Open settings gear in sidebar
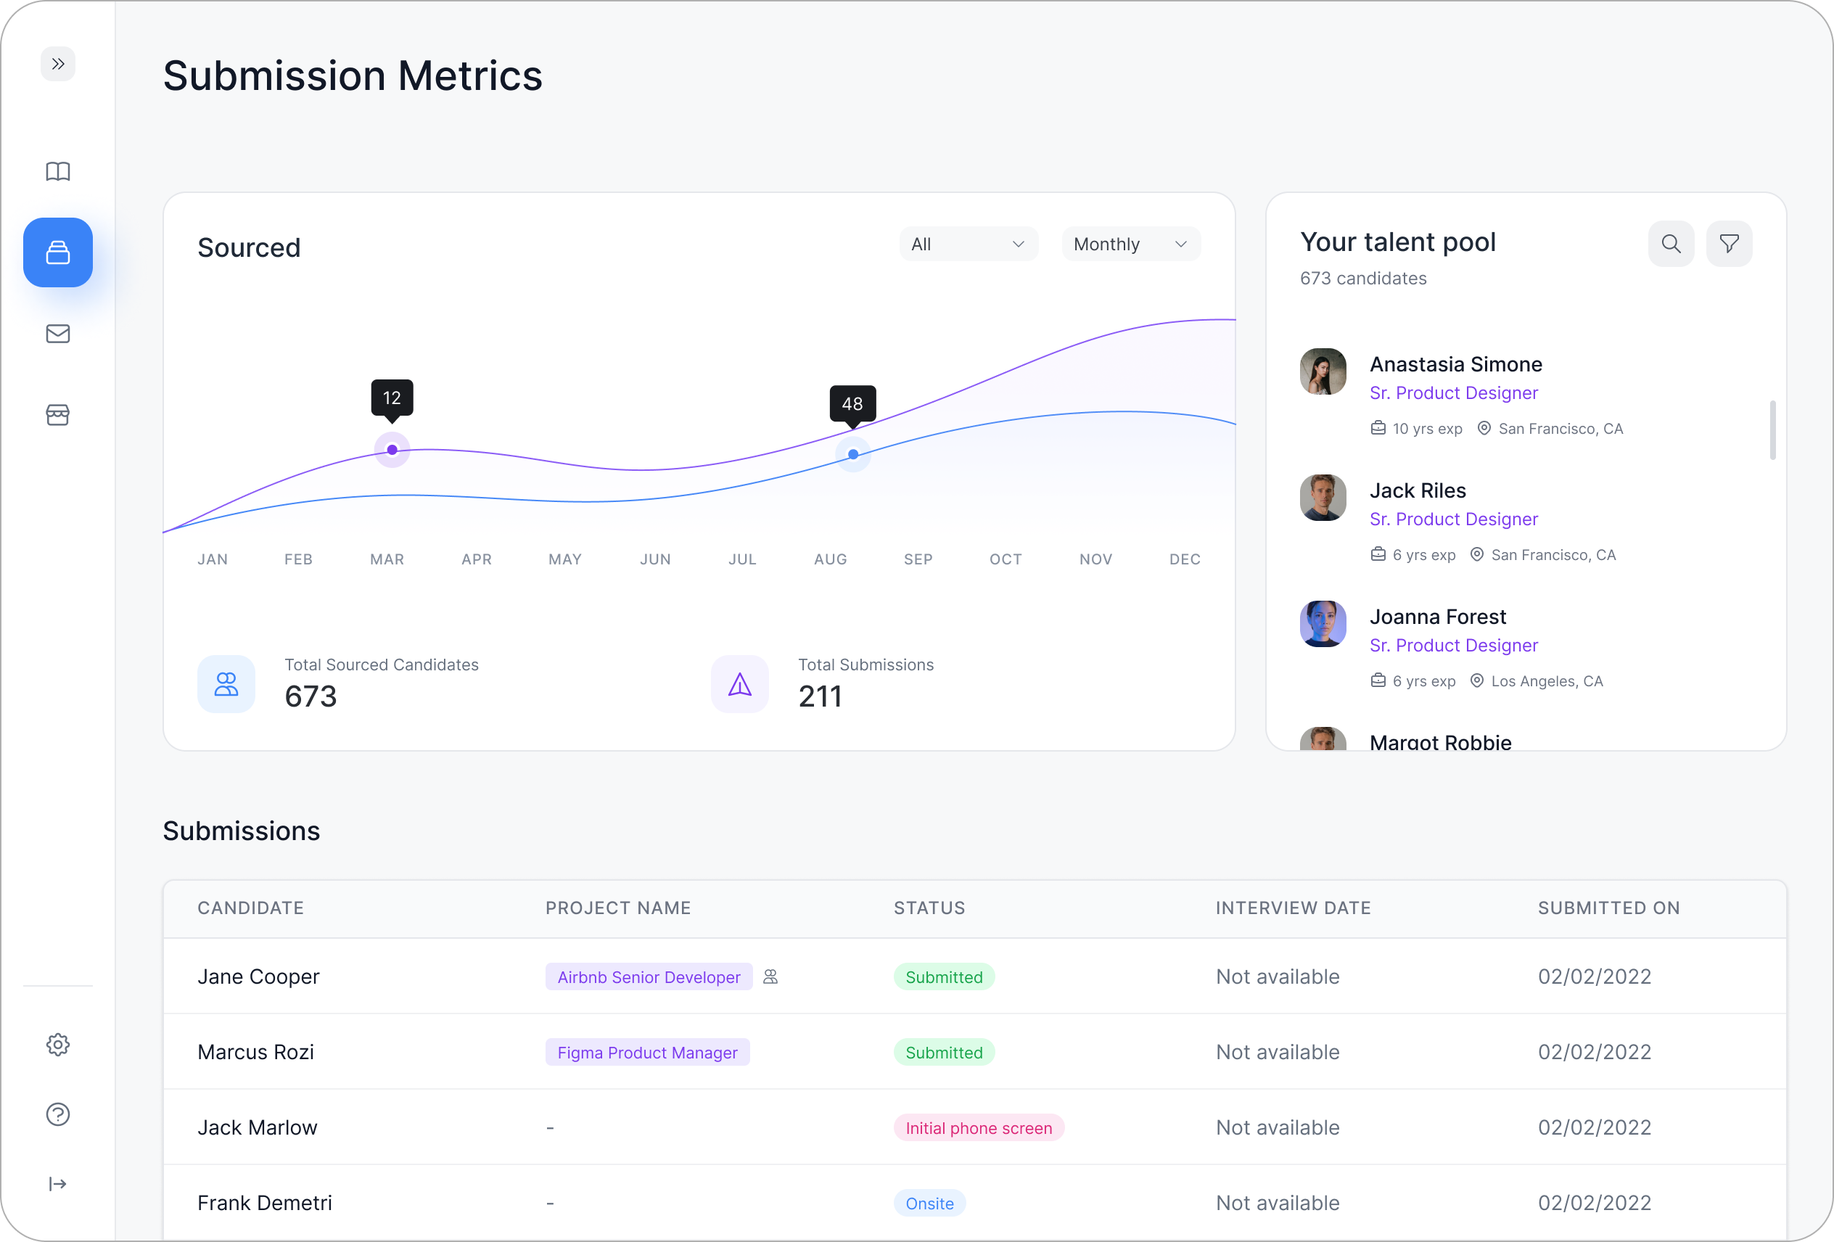This screenshot has height=1242, width=1834. (57, 1044)
